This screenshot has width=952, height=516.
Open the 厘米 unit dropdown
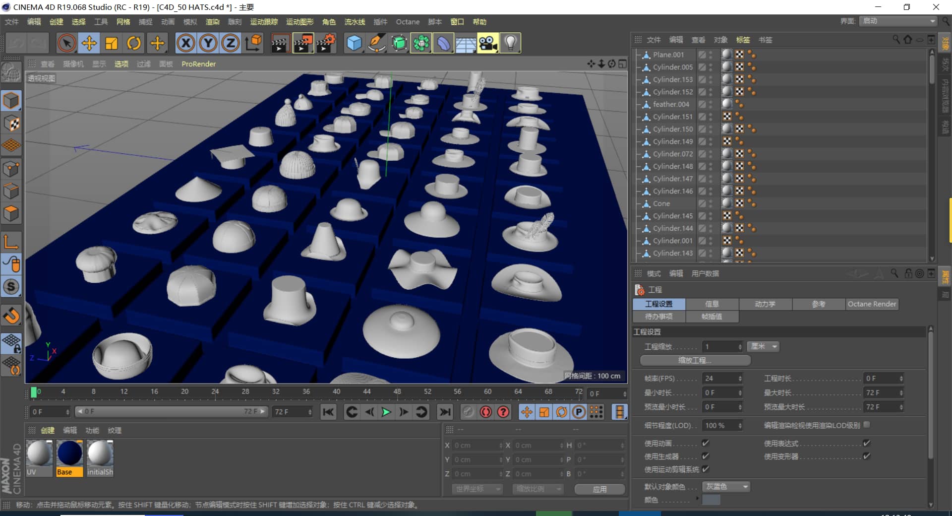point(764,346)
